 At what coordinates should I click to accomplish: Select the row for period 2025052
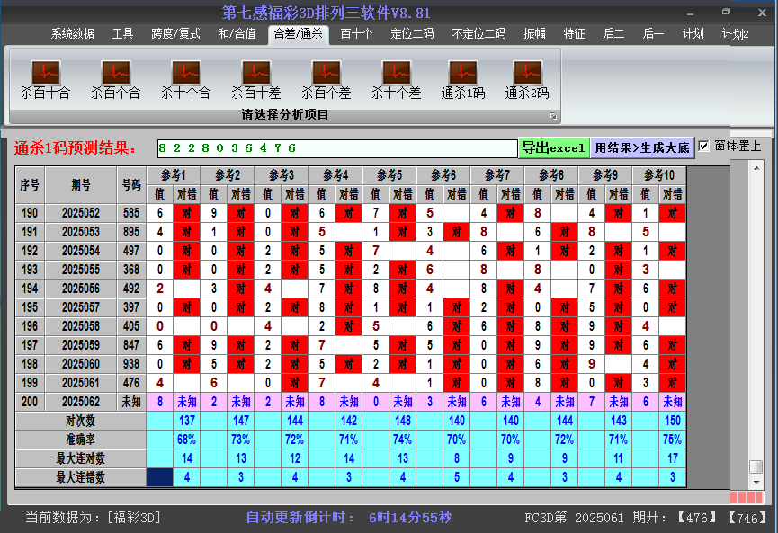click(x=350, y=213)
